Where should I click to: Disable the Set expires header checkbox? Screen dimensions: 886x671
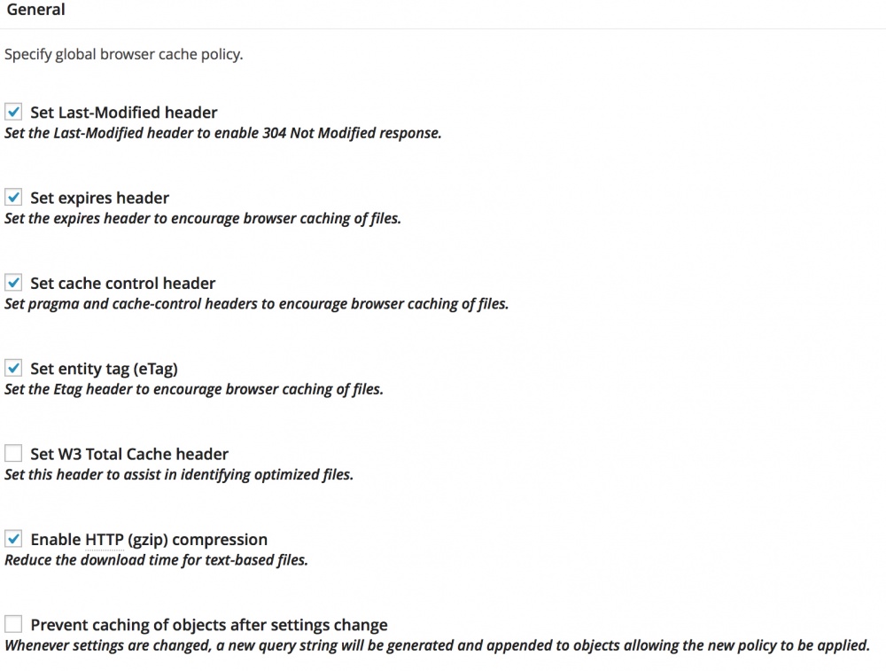coord(13,198)
